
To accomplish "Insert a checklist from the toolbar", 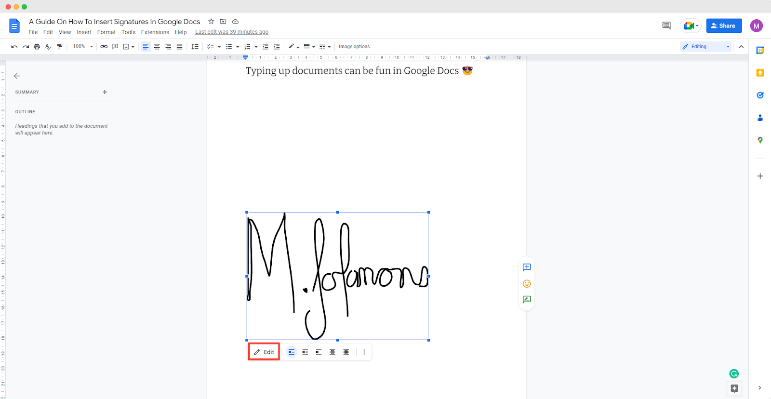I will pos(210,47).
